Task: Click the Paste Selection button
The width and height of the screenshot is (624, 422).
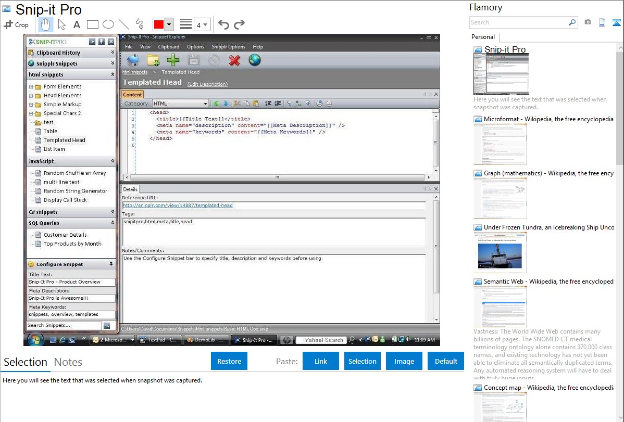Action: pyautogui.click(x=363, y=361)
